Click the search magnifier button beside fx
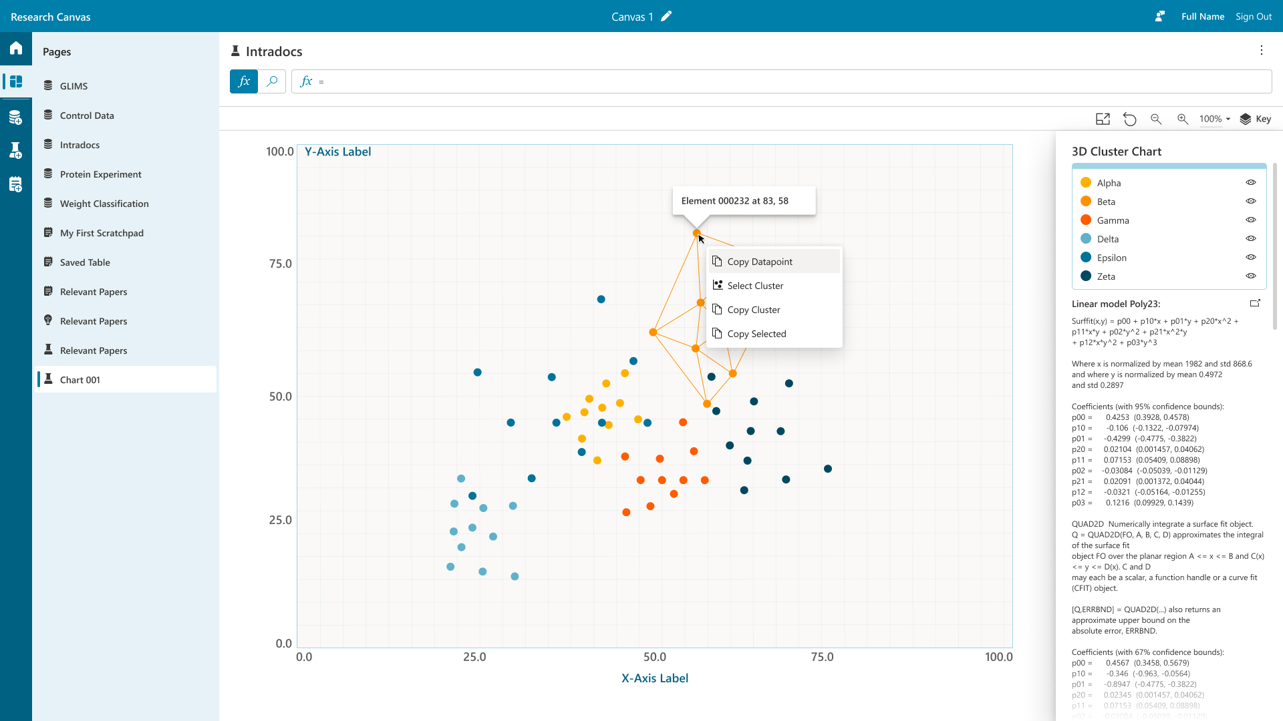The height and width of the screenshot is (721, 1283). point(272,81)
